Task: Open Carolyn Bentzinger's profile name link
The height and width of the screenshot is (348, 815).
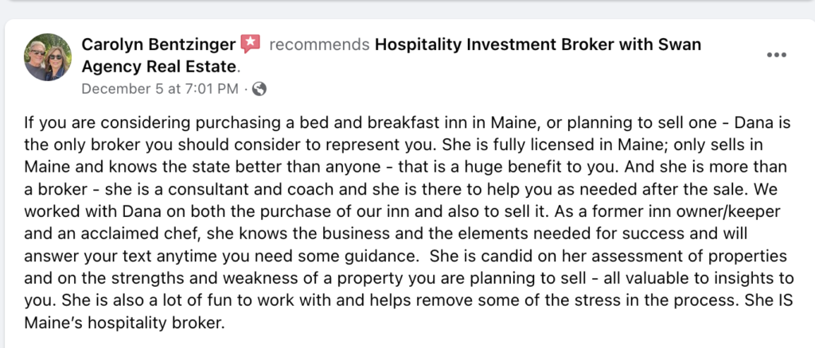Action: pyautogui.click(x=158, y=44)
